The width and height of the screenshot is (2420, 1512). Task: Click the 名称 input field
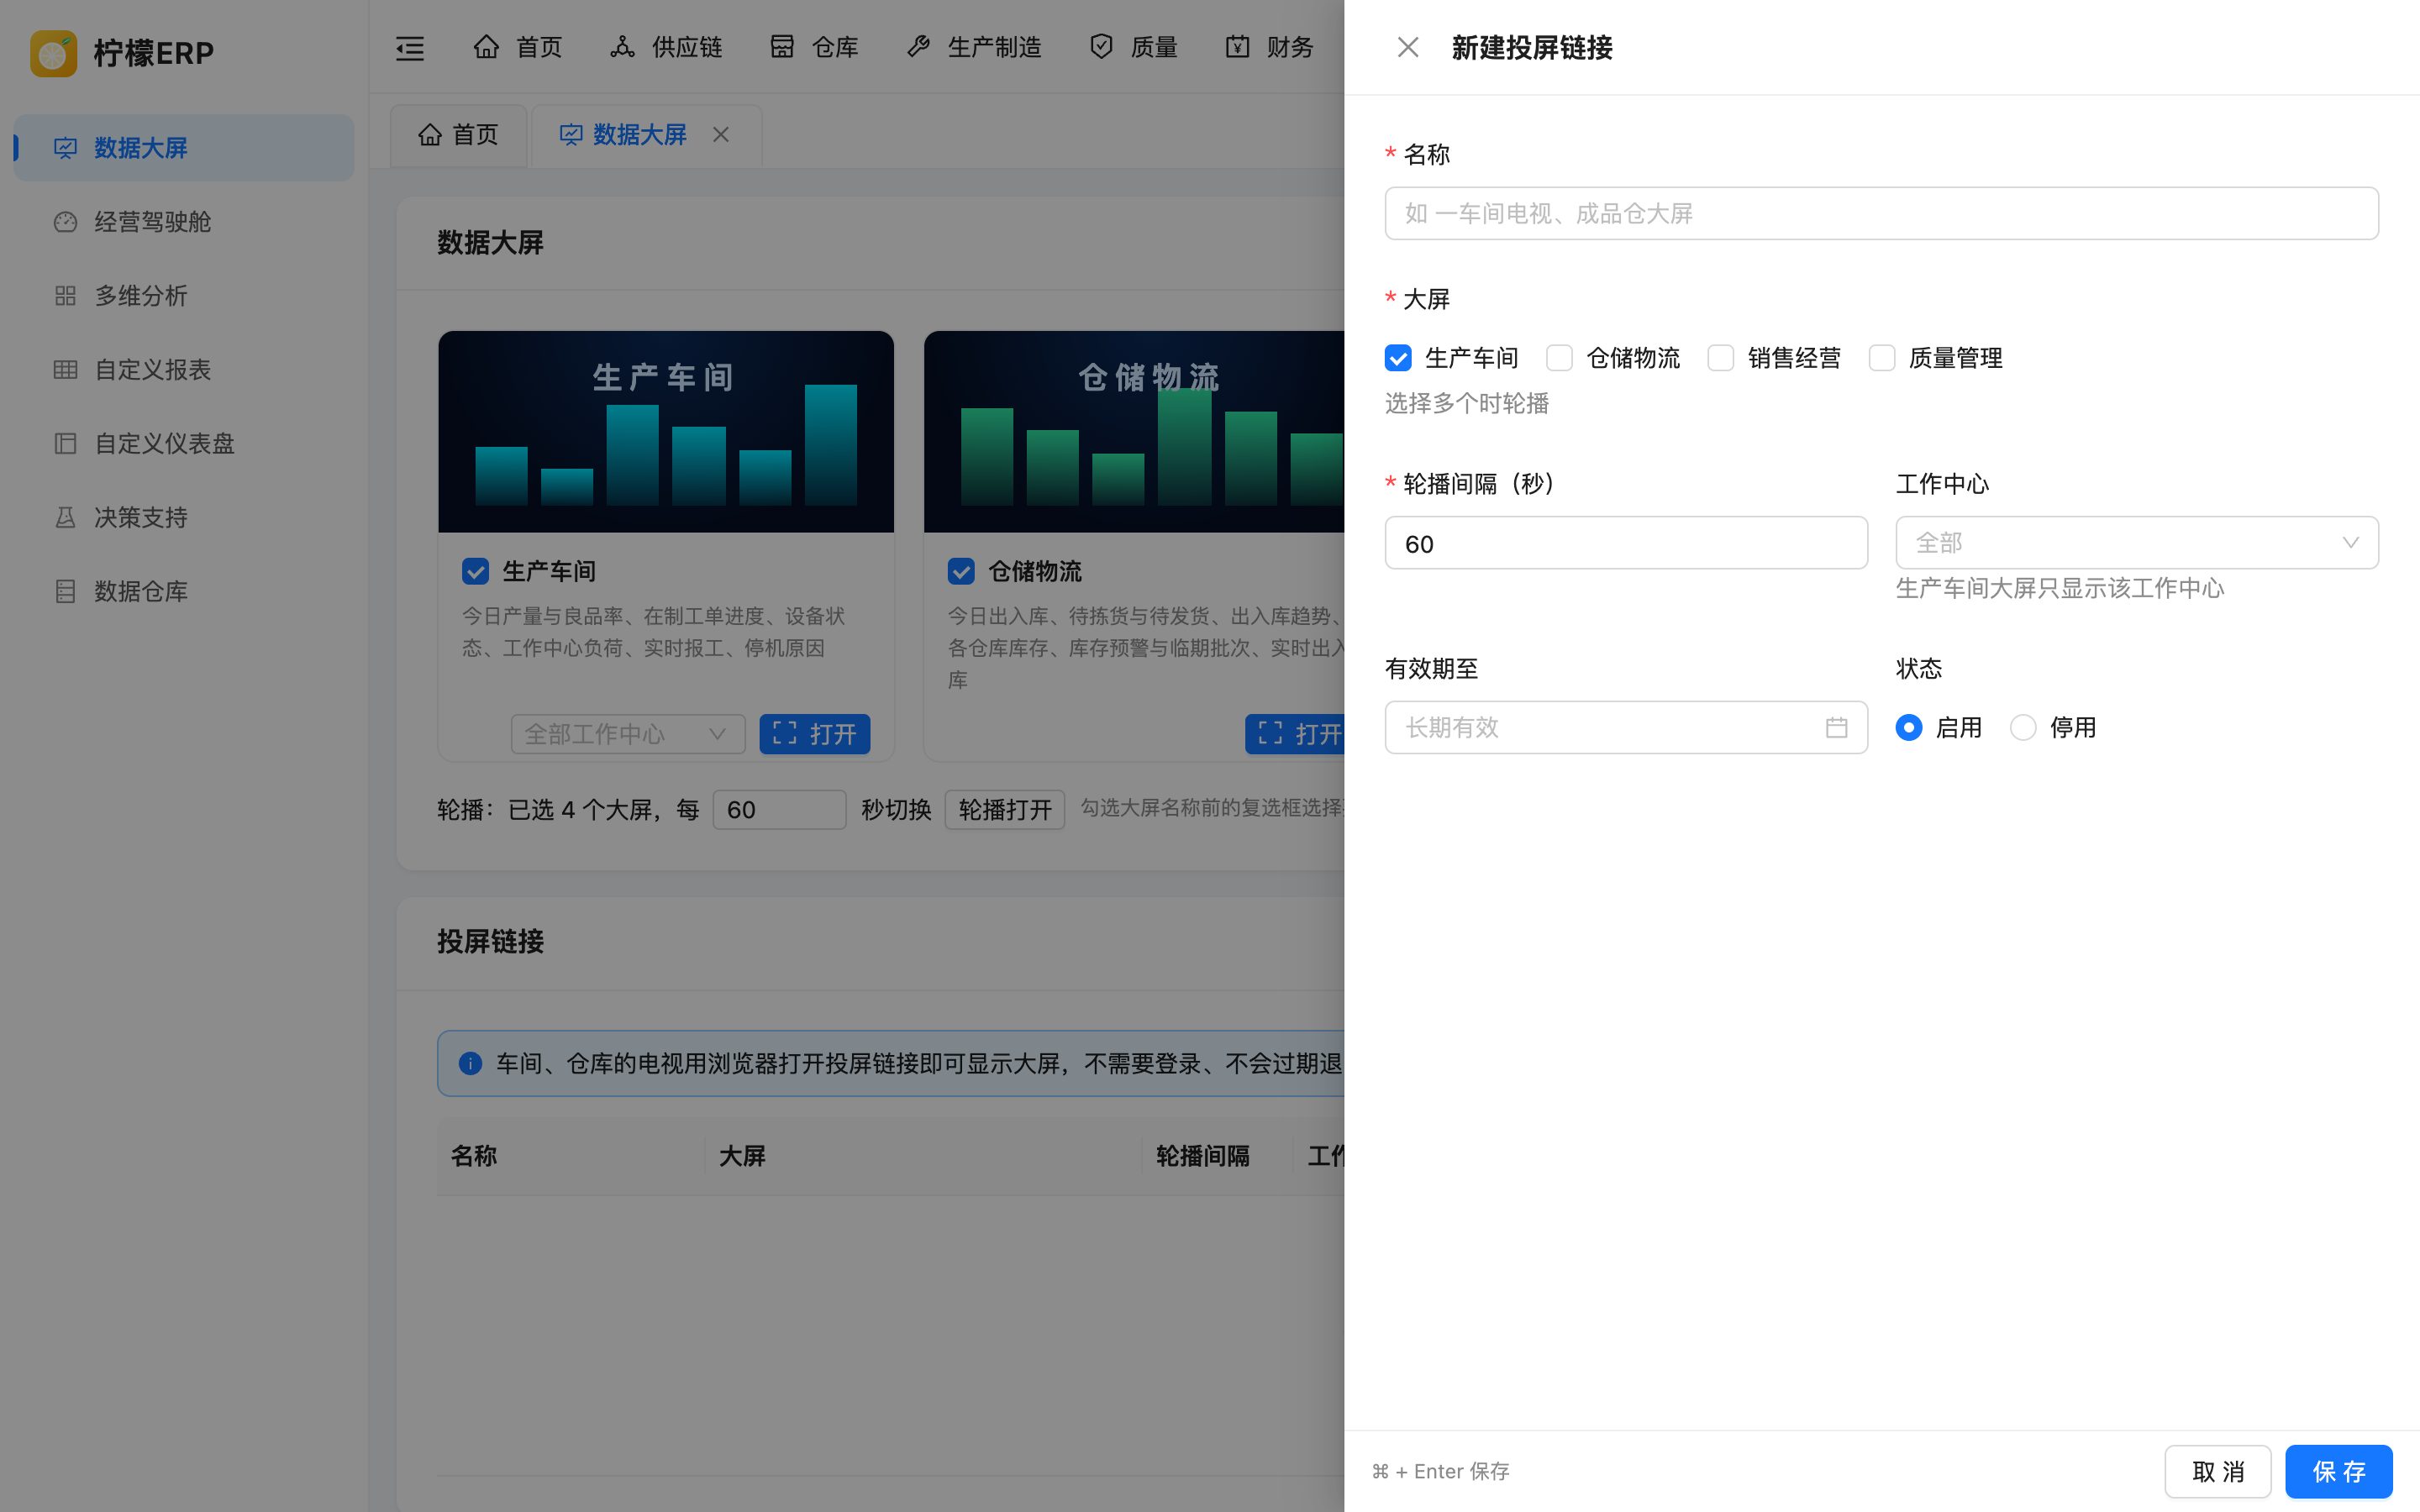1881,213
